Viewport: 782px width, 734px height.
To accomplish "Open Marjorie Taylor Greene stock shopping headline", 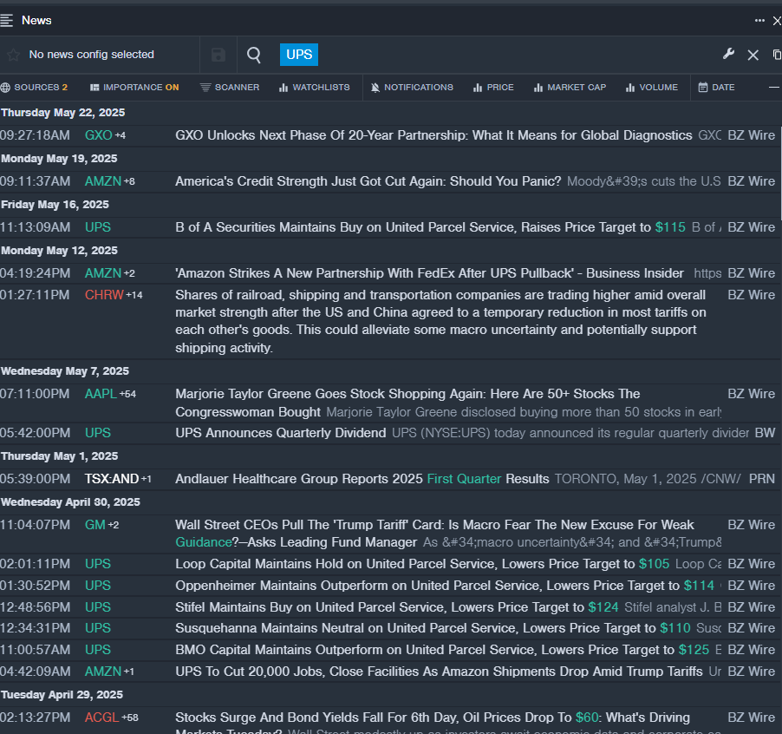I will point(407,403).
